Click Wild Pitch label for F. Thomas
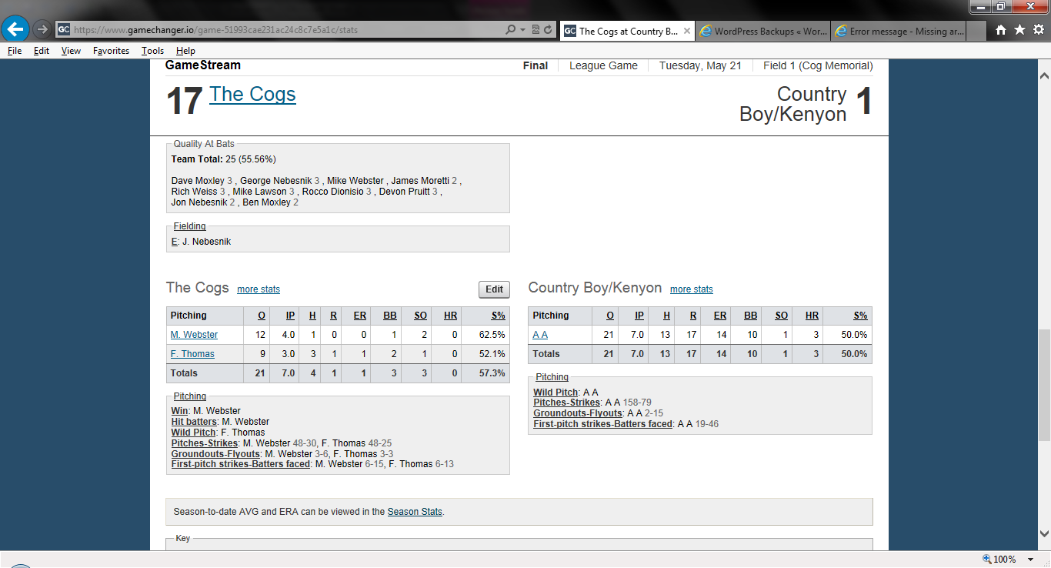Screen dimensions: 1051x568 pos(193,433)
